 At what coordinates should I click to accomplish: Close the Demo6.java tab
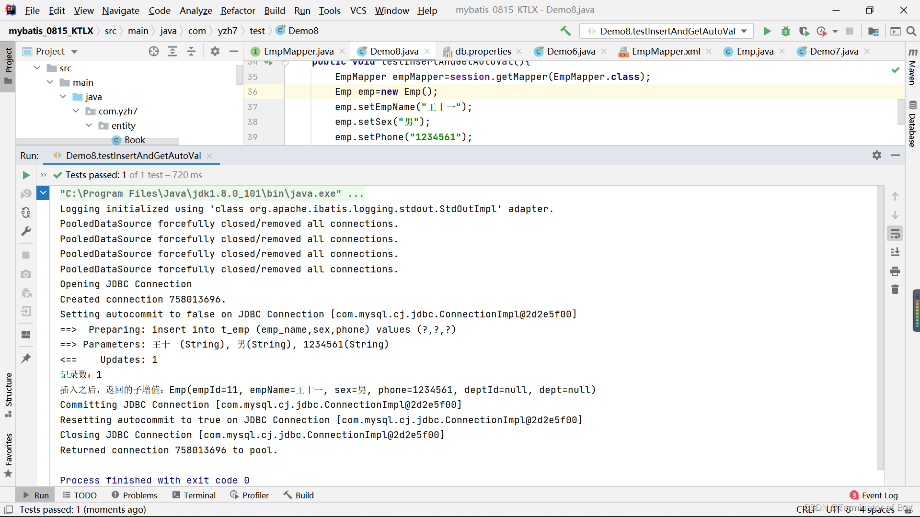tap(604, 51)
